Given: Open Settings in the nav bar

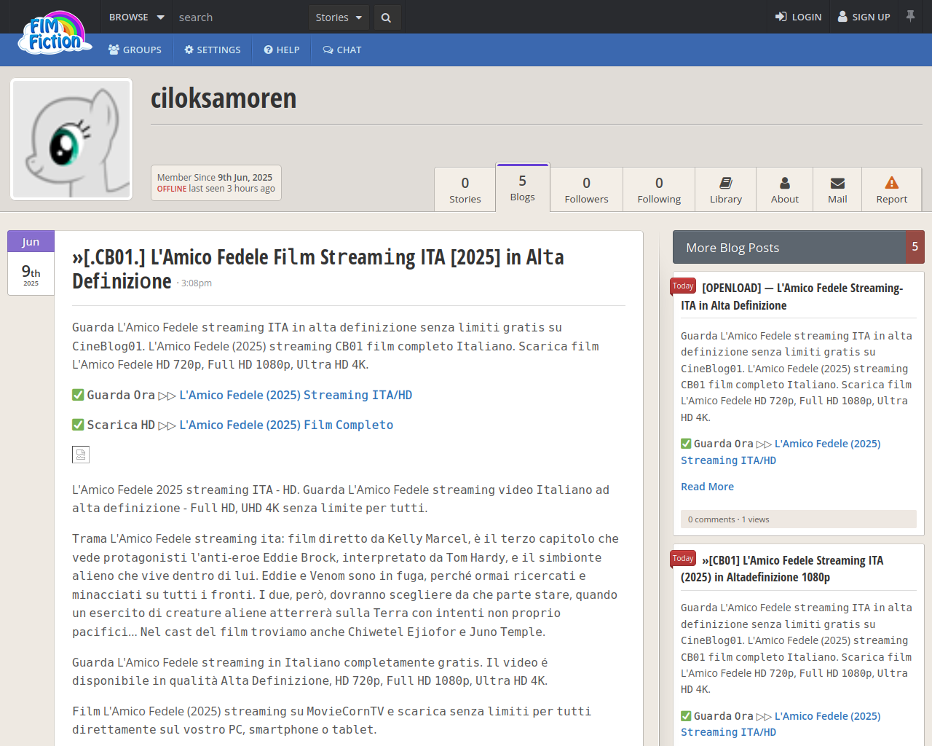Looking at the screenshot, I should (x=213, y=50).
